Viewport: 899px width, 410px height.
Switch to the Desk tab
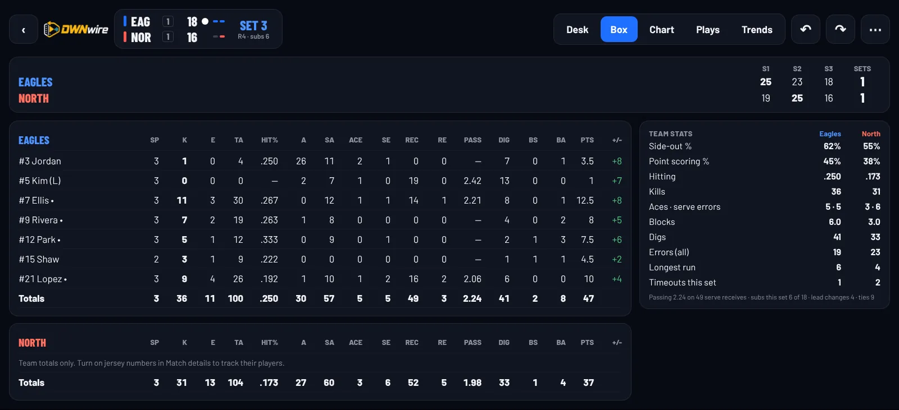click(x=577, y=30)
